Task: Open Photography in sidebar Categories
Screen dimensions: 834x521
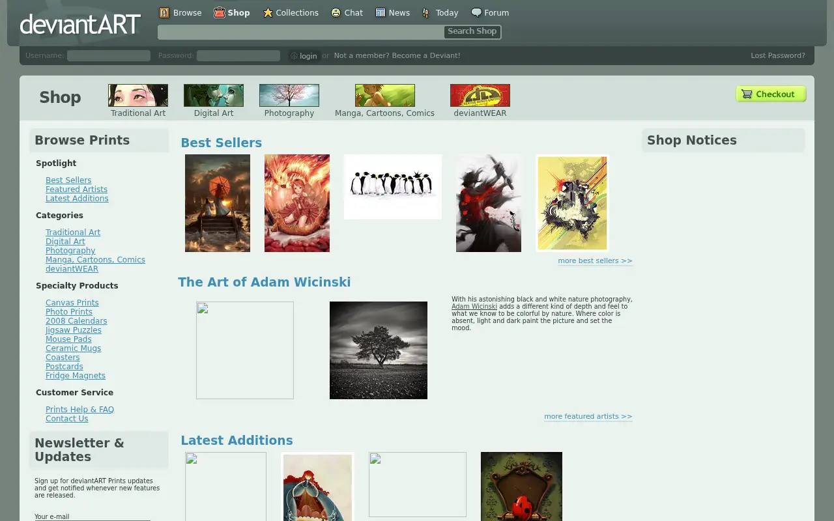Action: [70, 251]
